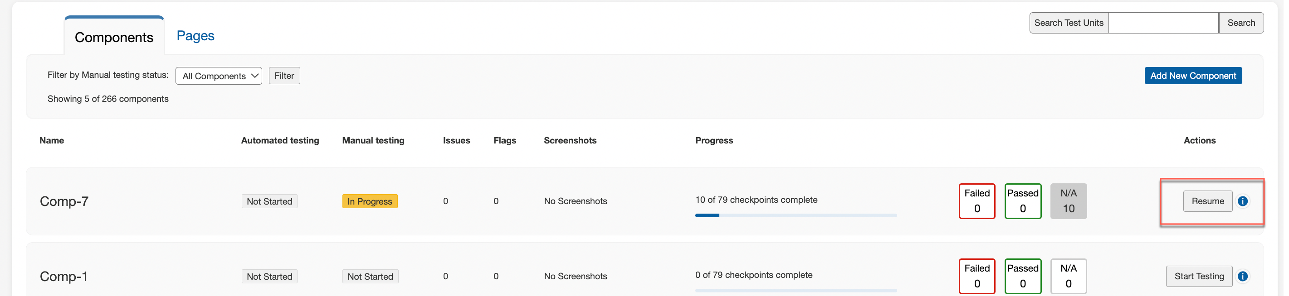Resume testing for Comp-7
The image size is (1289, 296).
(1207, 201)
